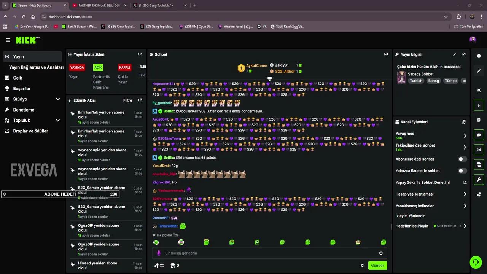Pop out the Etkinlik Akışı panel
Viewport: 487px width, 274px height.
140,100
